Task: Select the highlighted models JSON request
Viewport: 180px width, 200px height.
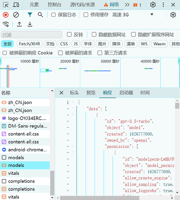Action: 25,166
